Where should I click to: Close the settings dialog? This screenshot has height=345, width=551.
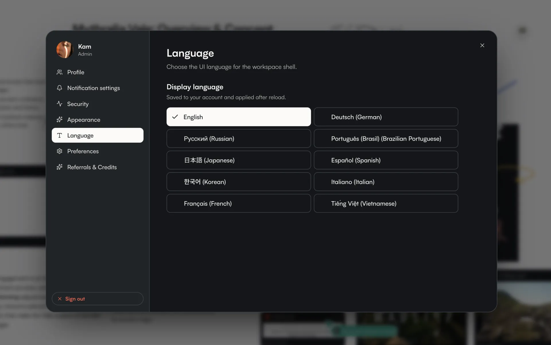tap(482, 45)
